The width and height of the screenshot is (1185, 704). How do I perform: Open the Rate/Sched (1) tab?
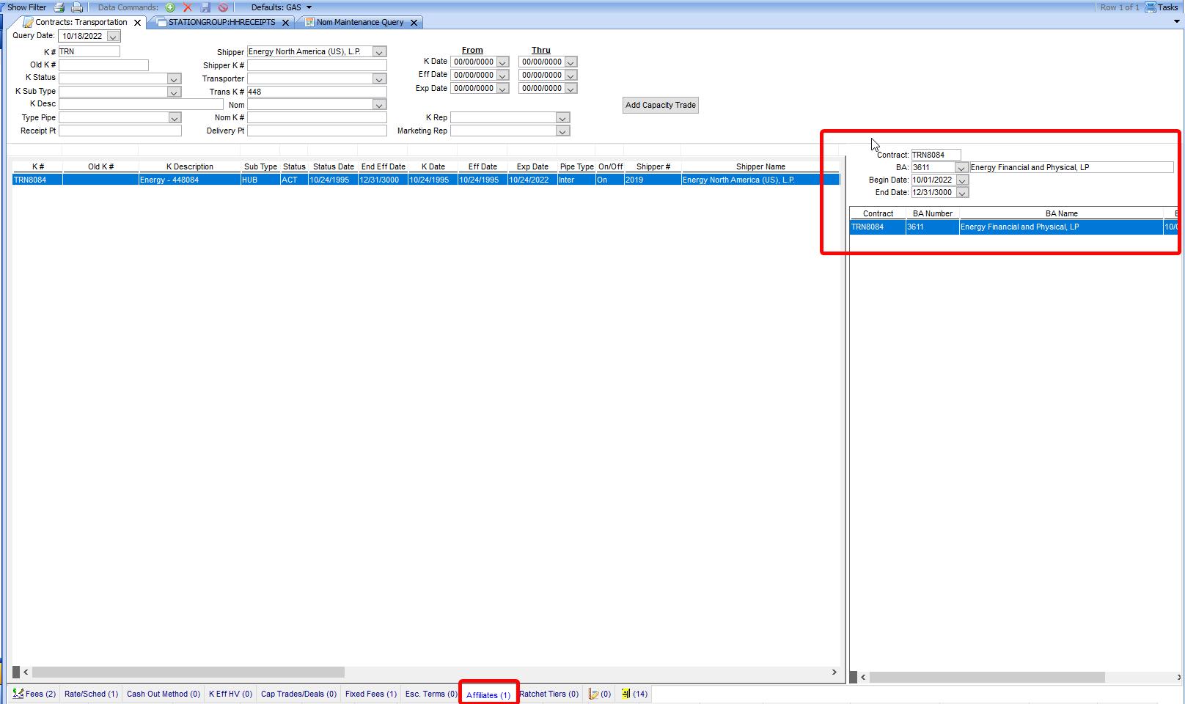pyautogui.click(x=91, y=694)
